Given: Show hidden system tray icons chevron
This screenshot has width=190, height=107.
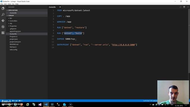Looking at the screenshot, I should point(150,105).
